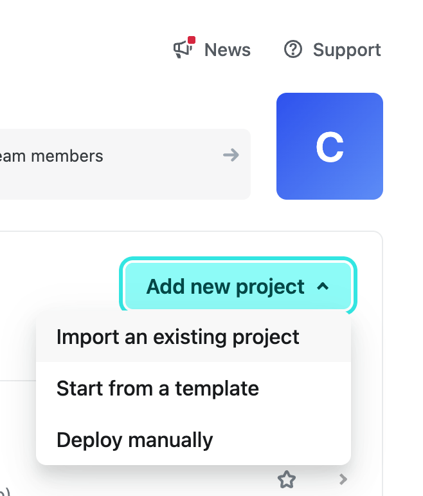Click the arrow on the team members card

click(x=231, y=155)
